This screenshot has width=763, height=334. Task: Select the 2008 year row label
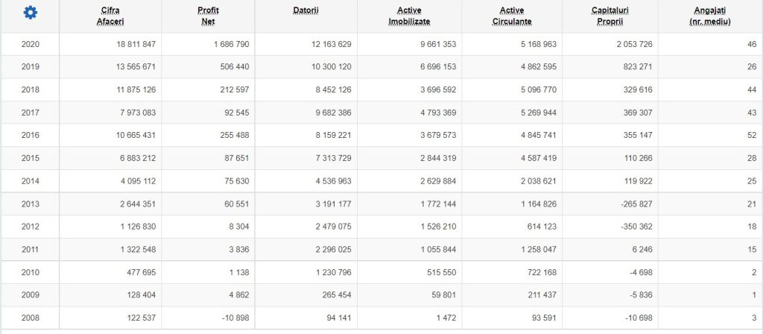[30, 318]
